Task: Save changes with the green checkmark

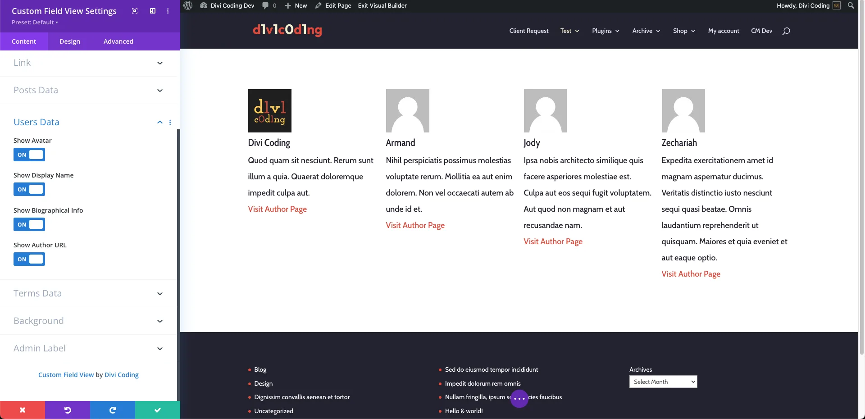Action: 158,410
